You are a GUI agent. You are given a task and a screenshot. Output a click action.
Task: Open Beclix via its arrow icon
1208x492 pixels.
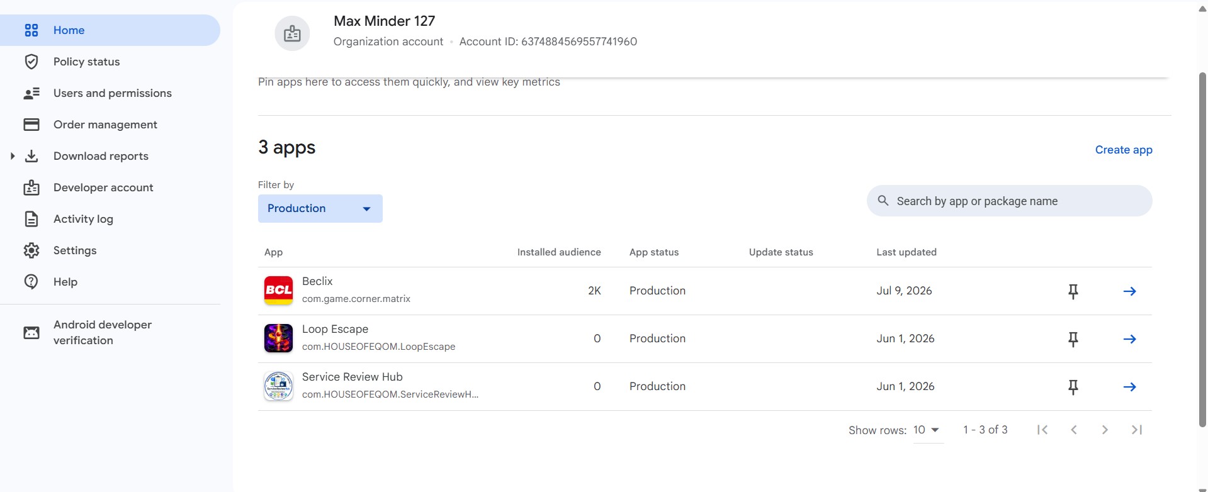coord(1130,291)
